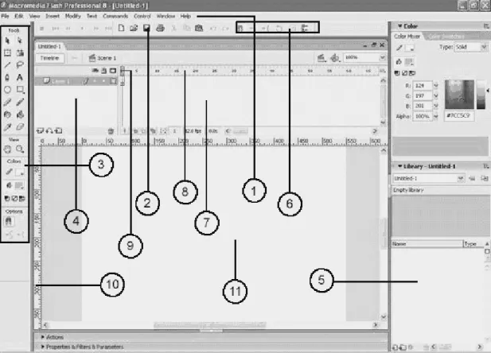Screen dimensions: 491x353
Task: Click Insert Layer icon below layer list
Action: pos(40,131)
